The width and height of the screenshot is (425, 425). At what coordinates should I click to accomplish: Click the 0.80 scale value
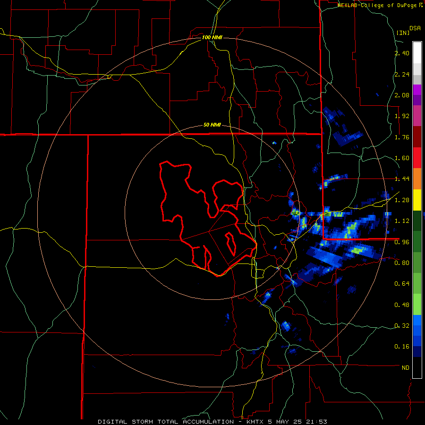(402, 263)
